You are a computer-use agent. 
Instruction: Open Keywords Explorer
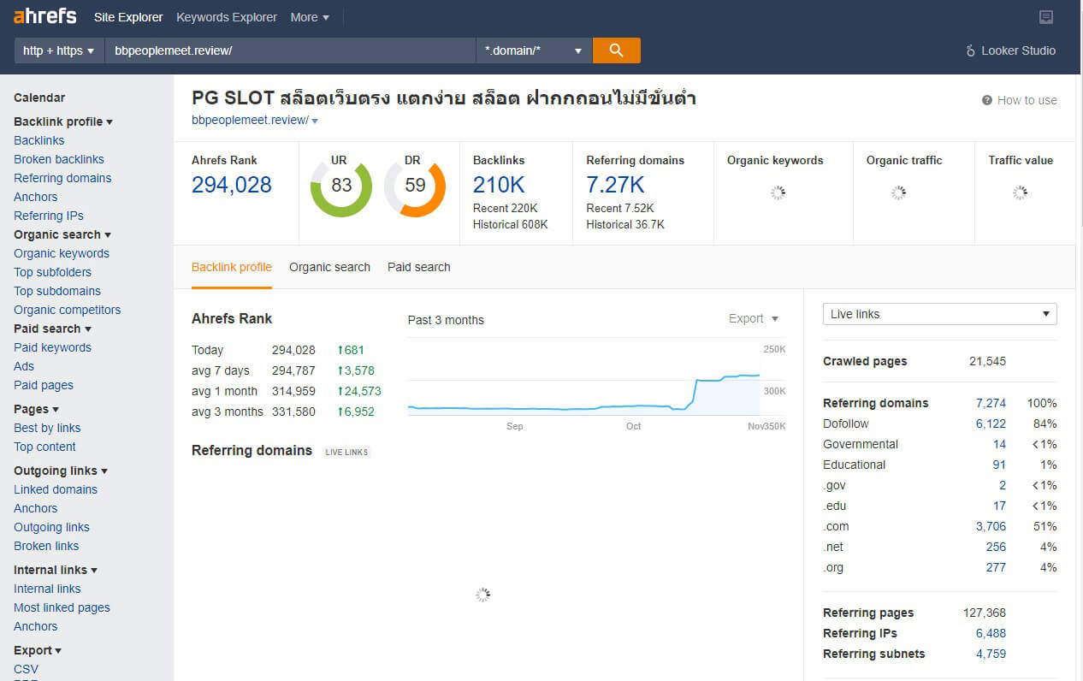click(x=227, y=17)
